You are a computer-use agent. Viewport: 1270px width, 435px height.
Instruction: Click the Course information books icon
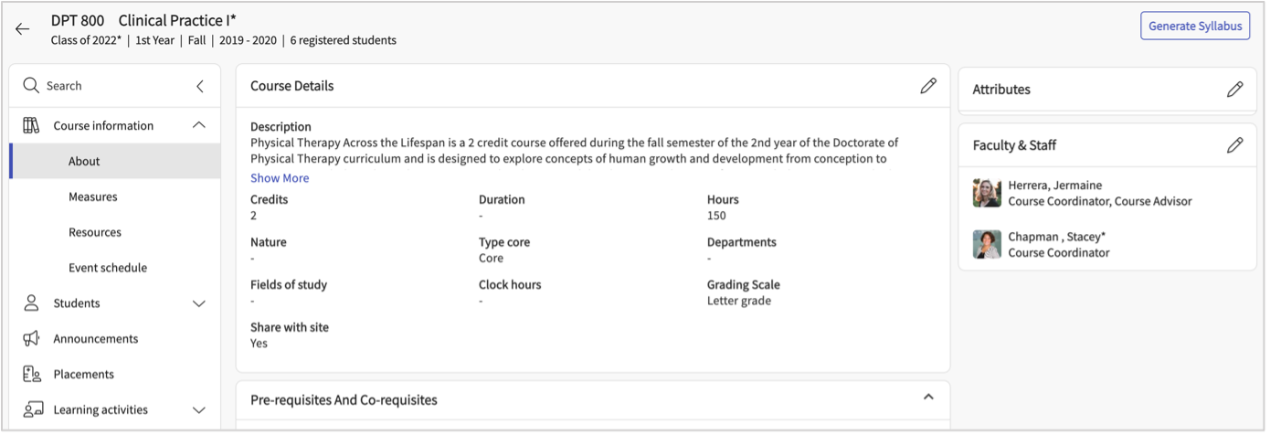point(31,126)
